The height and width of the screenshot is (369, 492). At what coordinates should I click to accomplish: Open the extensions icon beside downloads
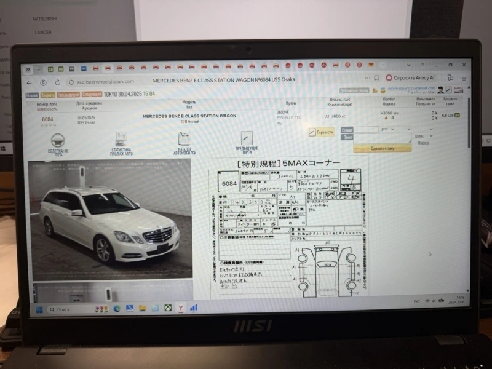coord(450,77)
